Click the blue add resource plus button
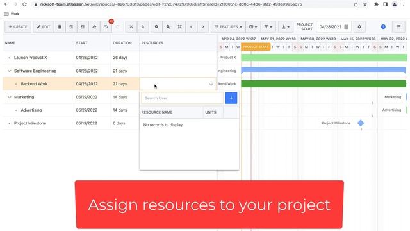This screenshot has width=410, height=231. click(231, 98)
